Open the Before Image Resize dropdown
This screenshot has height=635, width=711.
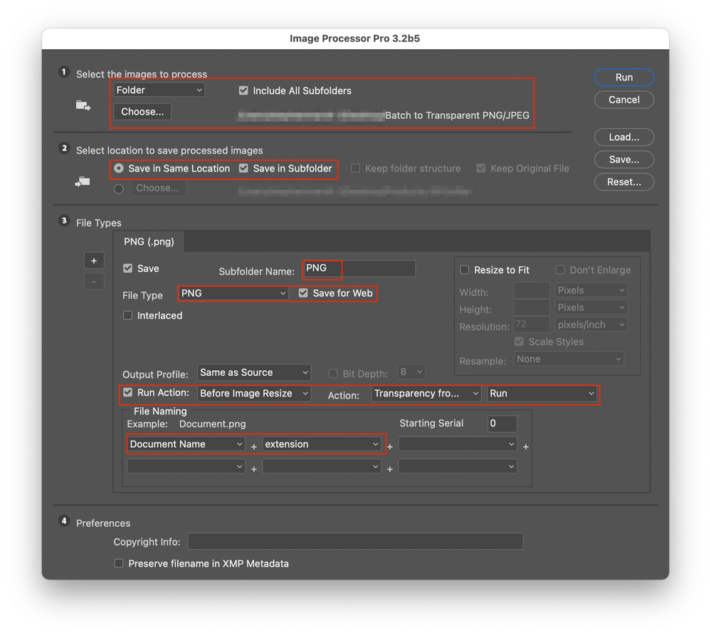pos(254,393)
